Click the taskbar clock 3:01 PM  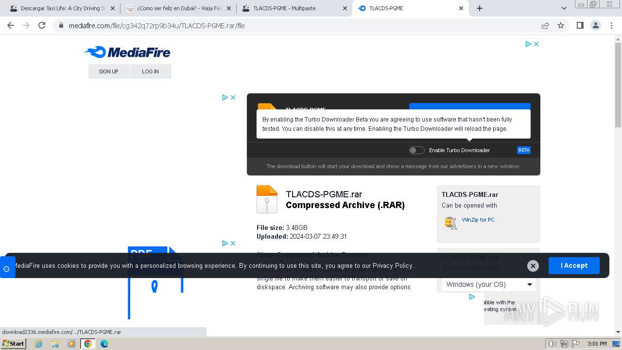(x=597, y=344)
